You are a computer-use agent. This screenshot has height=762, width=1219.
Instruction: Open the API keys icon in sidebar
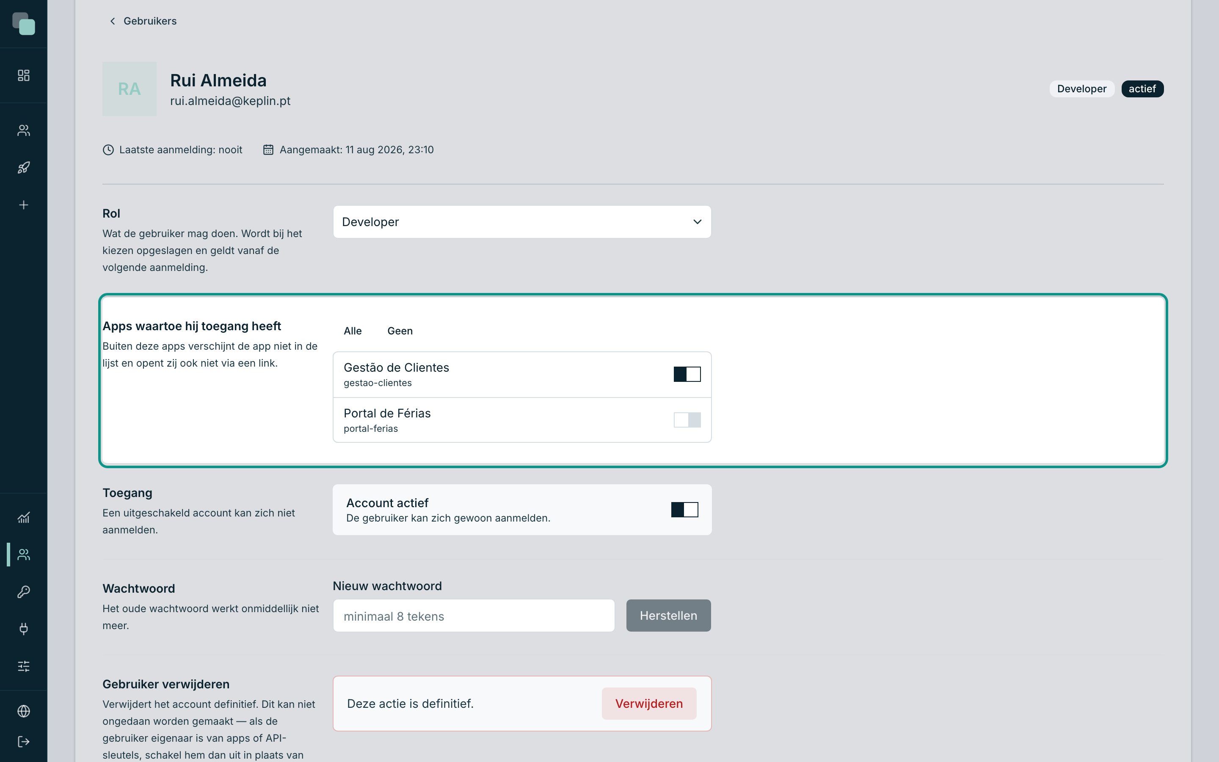point(24,592)
